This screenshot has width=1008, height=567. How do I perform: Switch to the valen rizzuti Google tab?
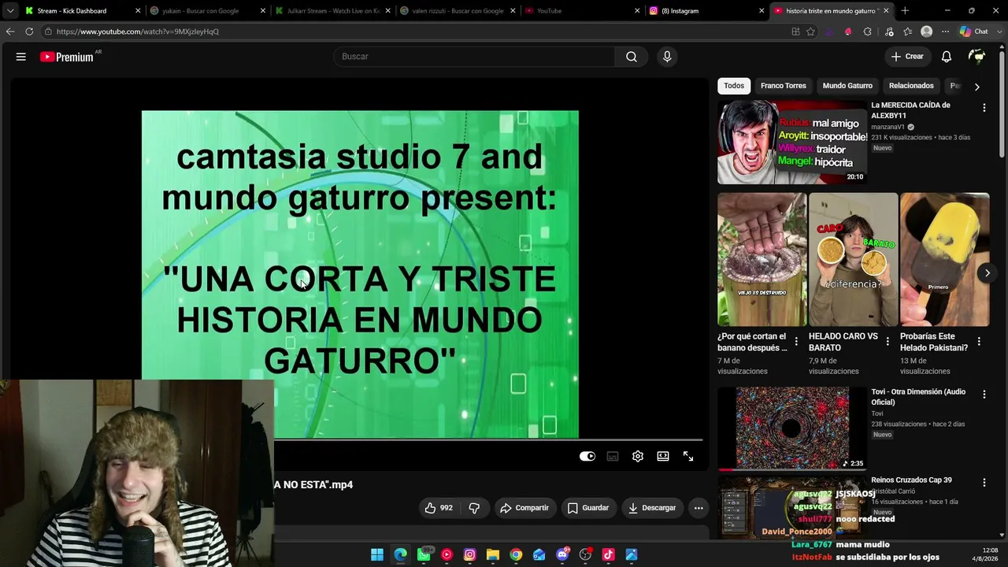tap(457, 11)
